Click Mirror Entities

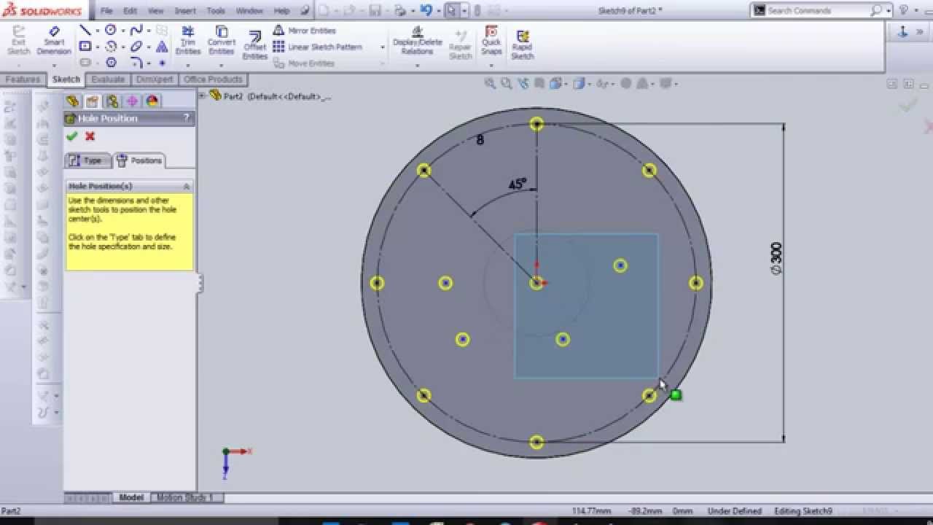(305, 31)
